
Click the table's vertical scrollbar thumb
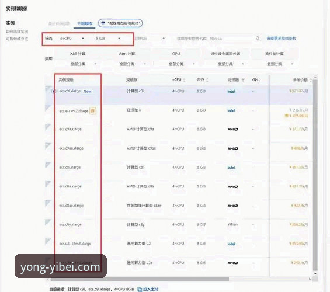tap(315, 175)
